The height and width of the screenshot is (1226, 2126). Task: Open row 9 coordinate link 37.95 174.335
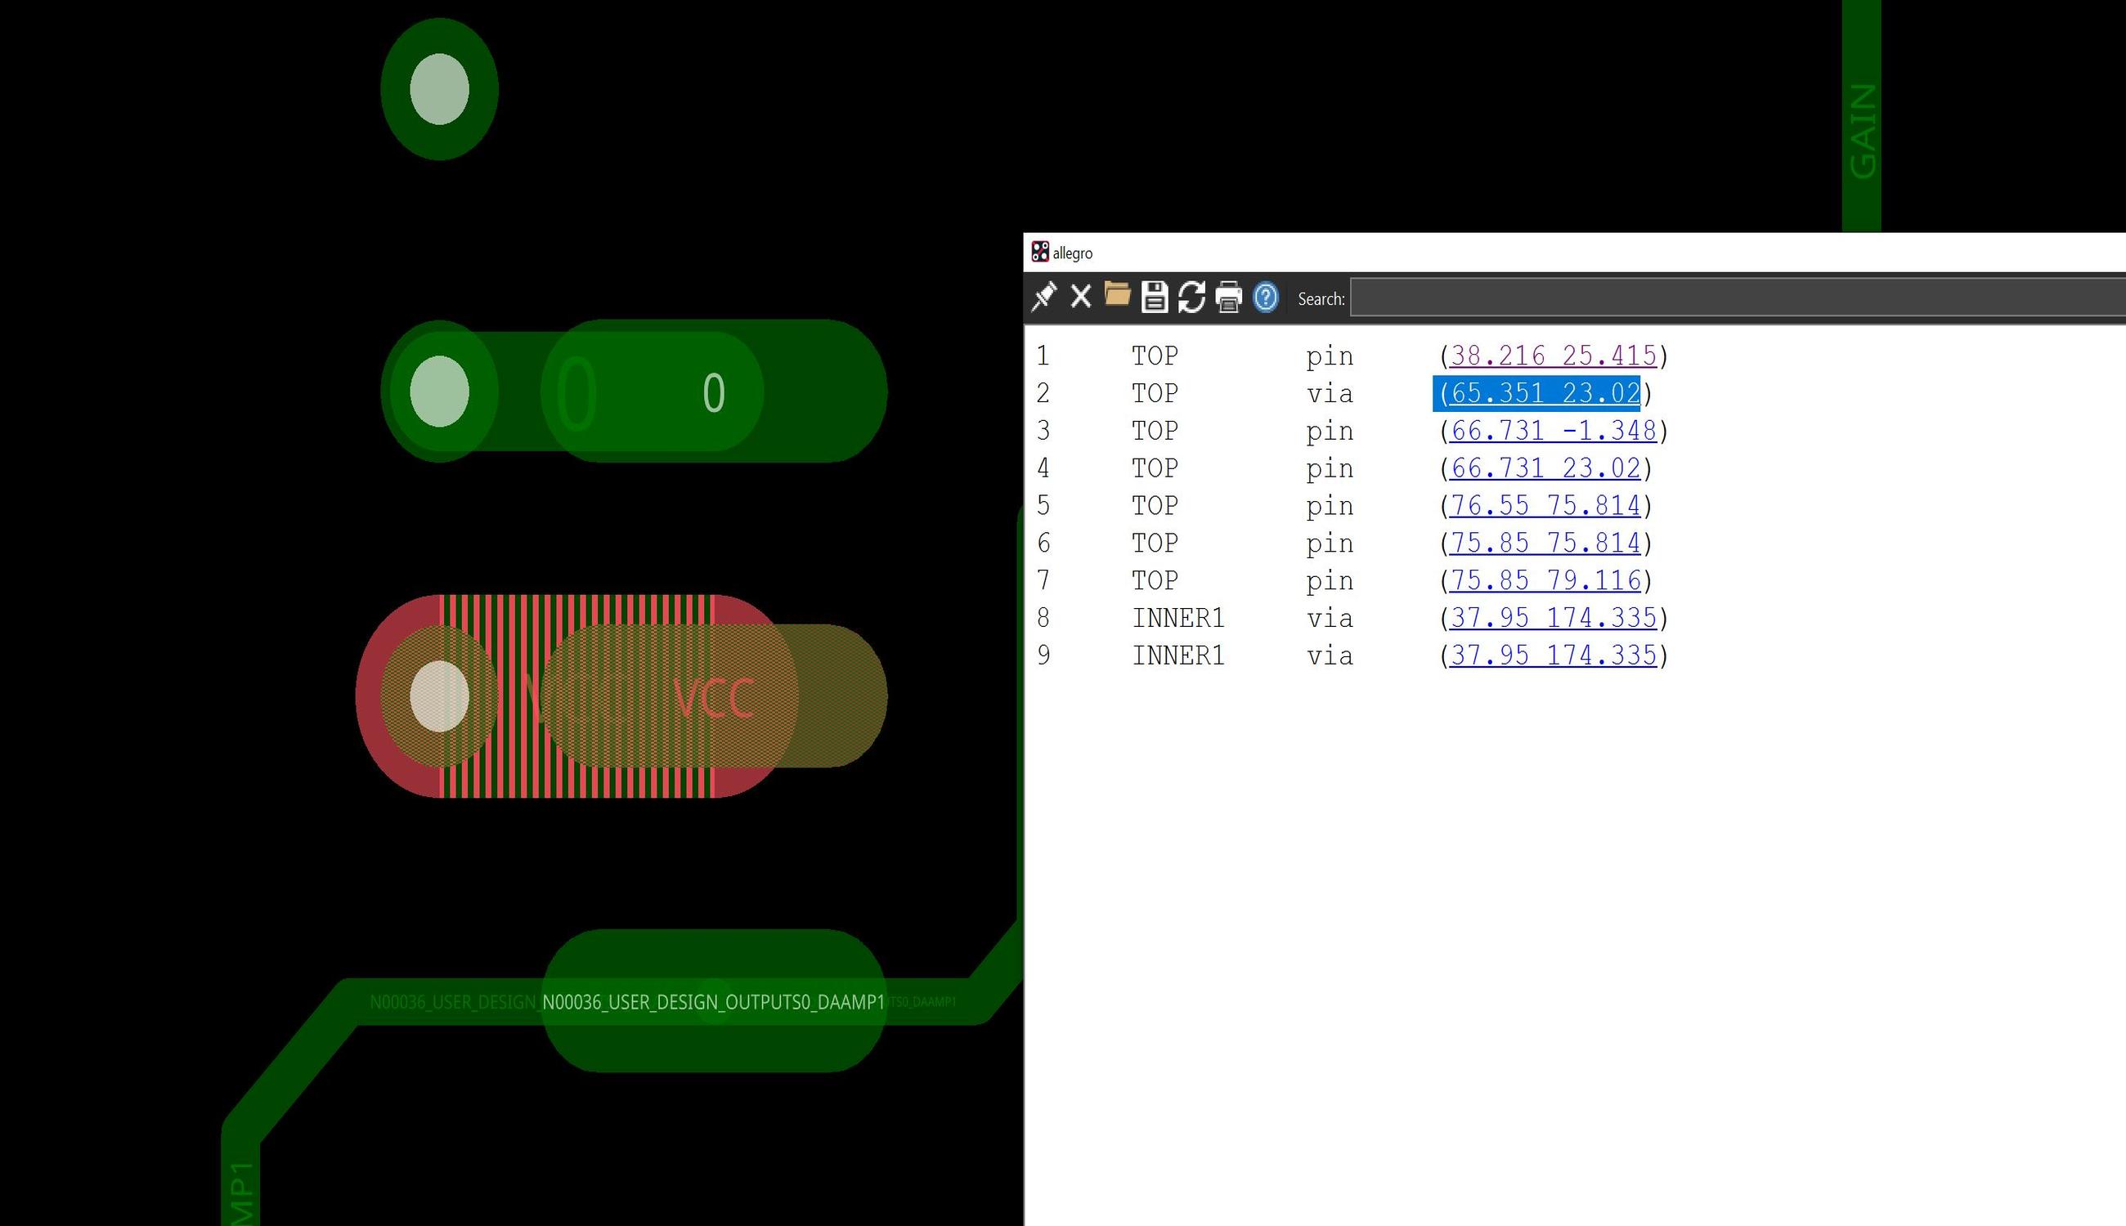1554,656
